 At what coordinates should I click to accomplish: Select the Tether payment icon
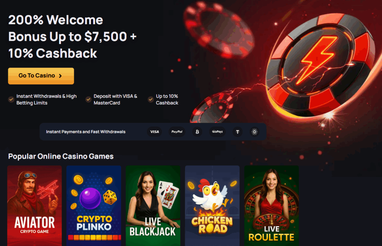pos(238,132)
